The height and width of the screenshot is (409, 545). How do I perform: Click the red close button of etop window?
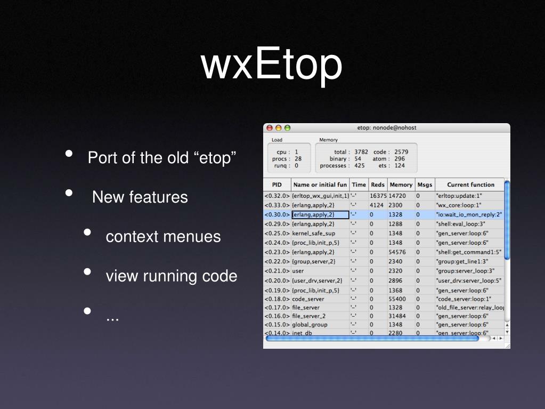[270, 128]
